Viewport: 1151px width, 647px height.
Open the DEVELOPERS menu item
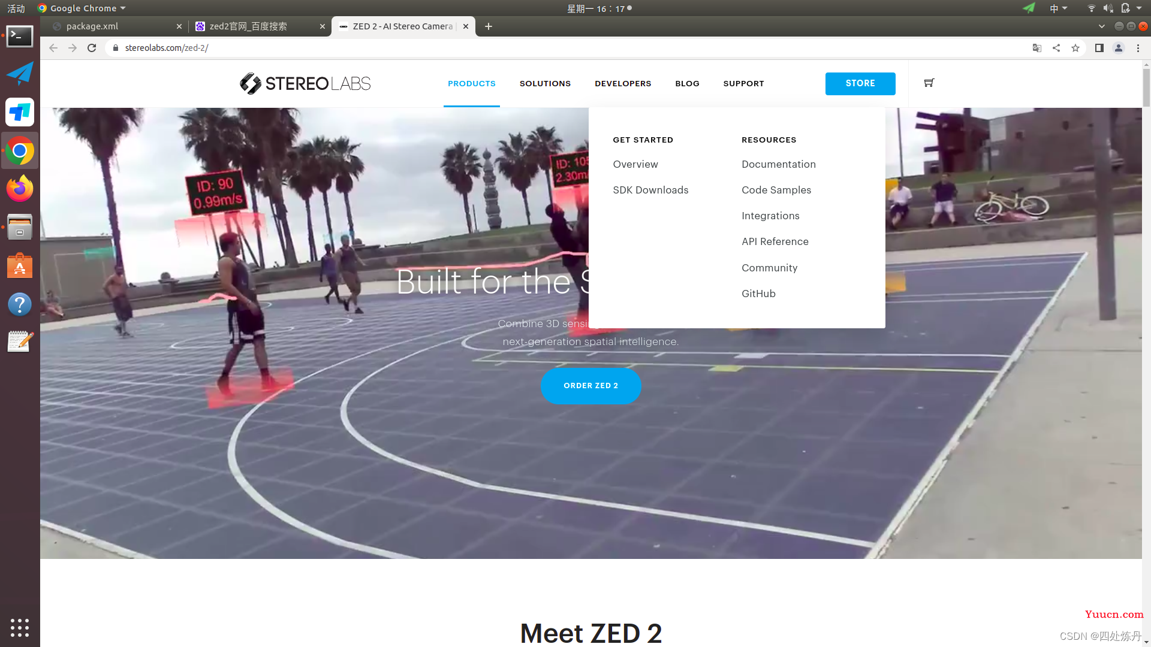(623, 84)
